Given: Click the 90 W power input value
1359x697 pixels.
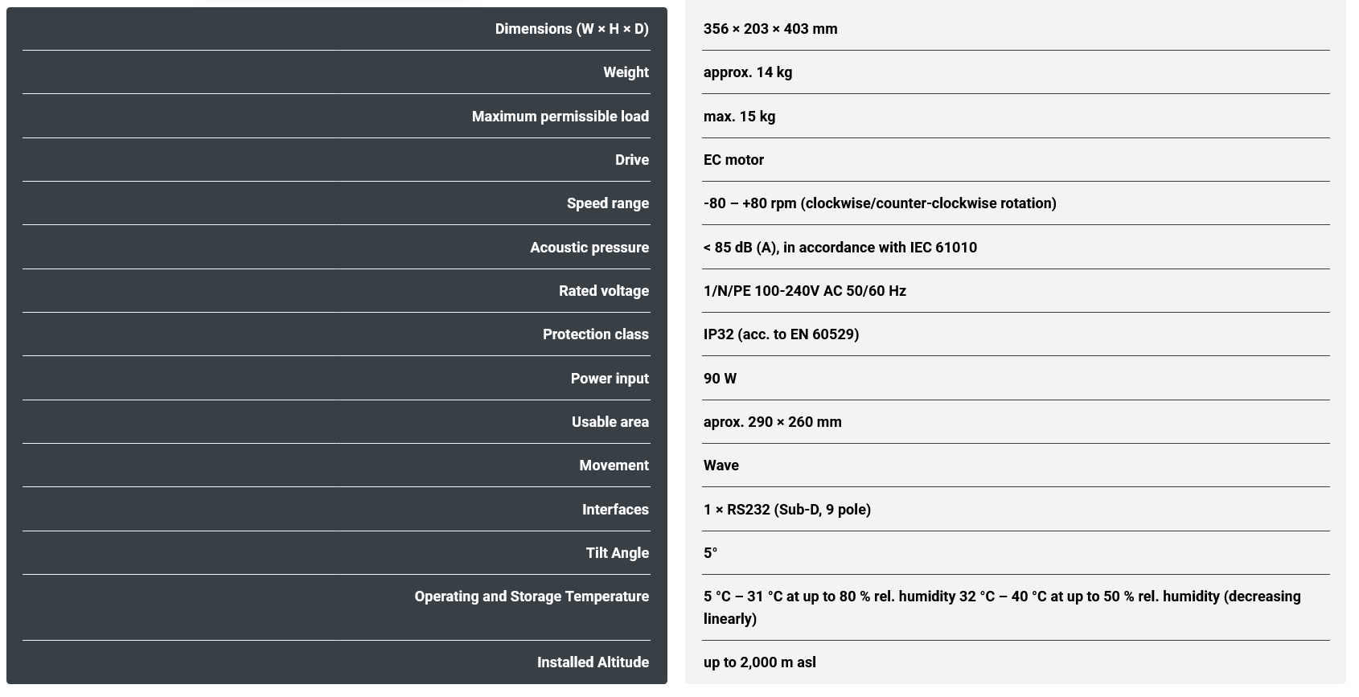Looking at the screenshot, I should [720, 379].
